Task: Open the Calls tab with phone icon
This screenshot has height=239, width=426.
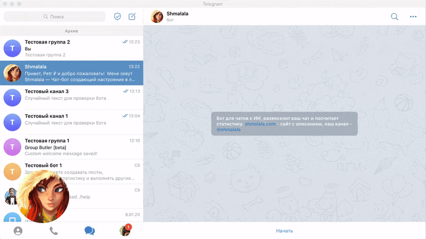Action: click(x=54, y=231)
